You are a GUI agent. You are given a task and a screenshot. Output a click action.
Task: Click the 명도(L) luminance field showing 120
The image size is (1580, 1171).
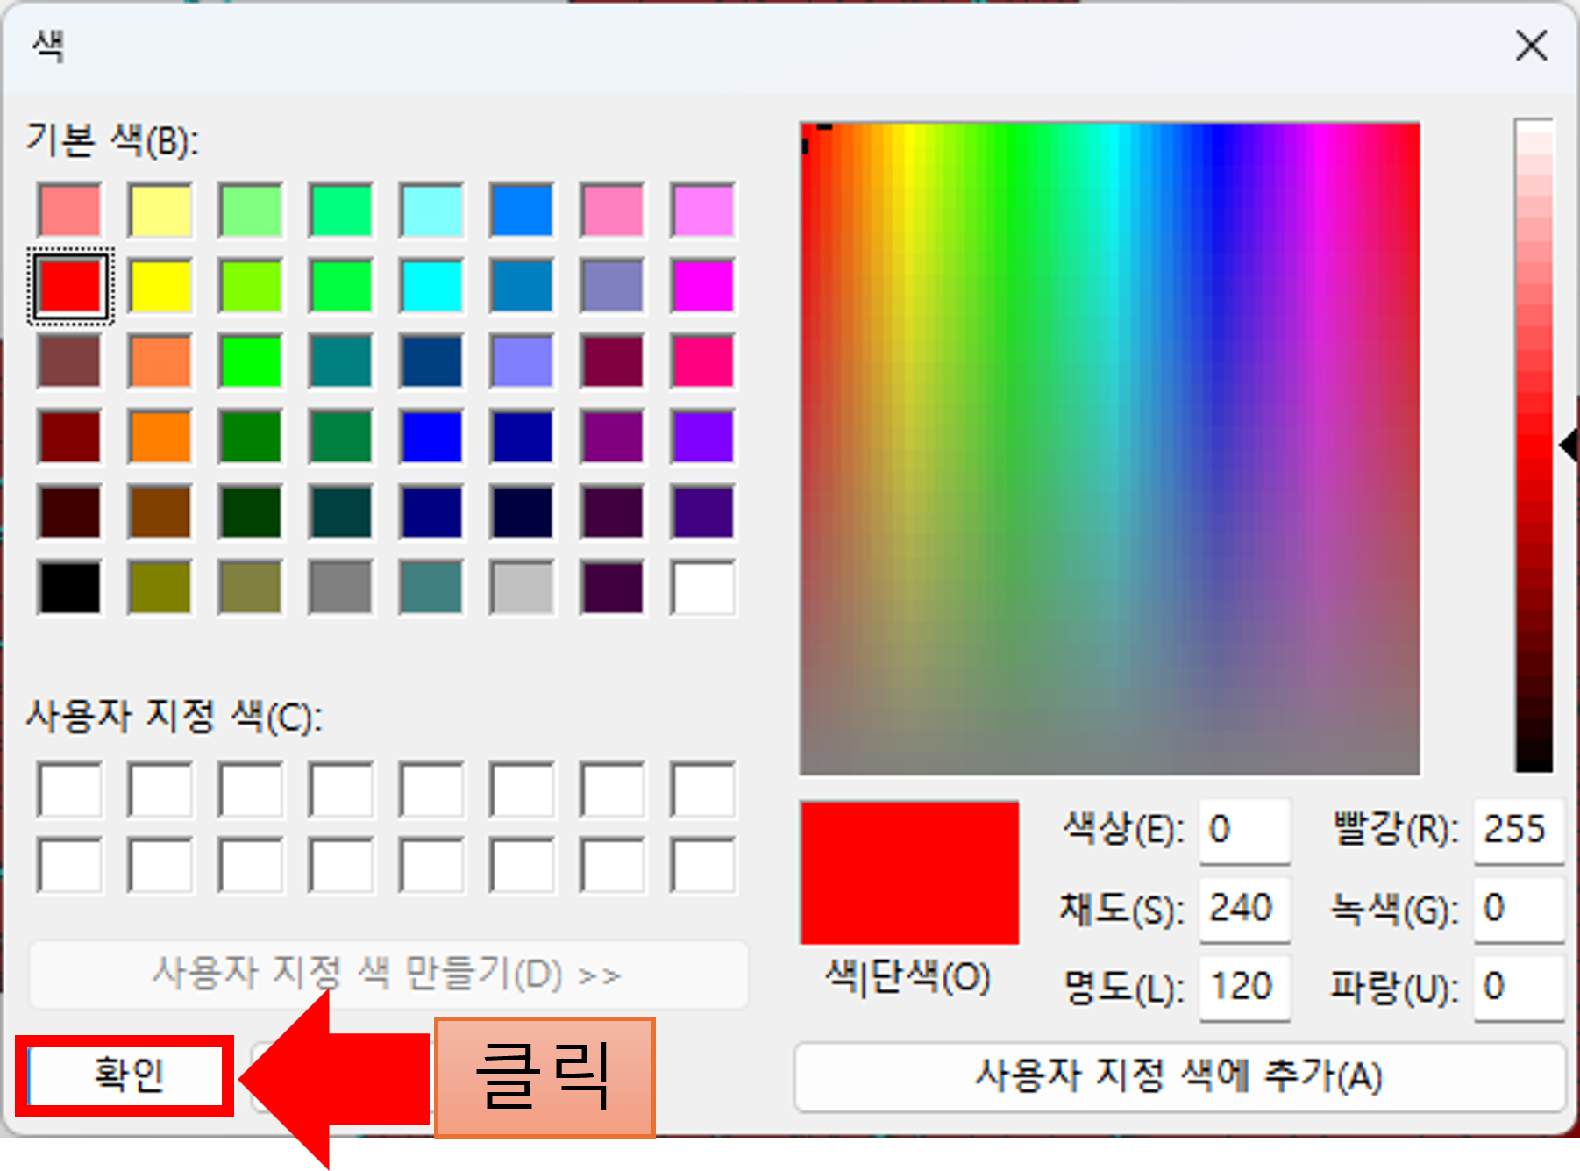click(1244, 987)
